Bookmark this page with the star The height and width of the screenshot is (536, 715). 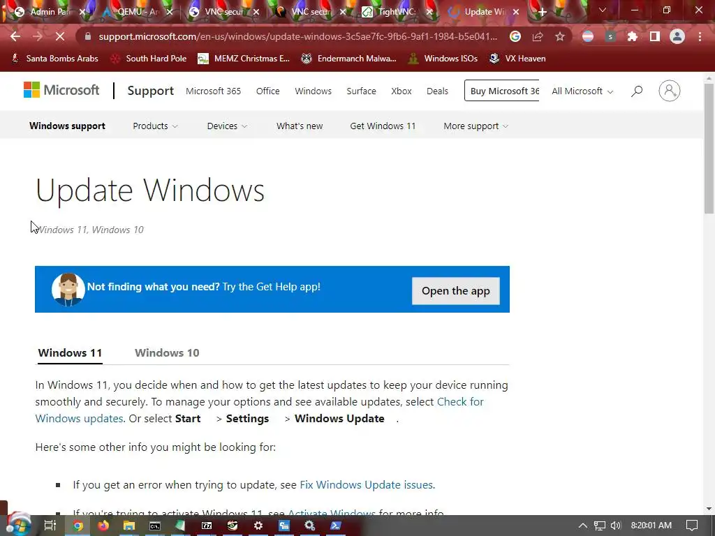coord(560,36)
